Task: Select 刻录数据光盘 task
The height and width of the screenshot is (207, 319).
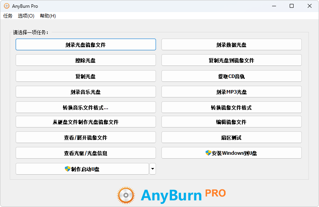Action: coord(231,44)
